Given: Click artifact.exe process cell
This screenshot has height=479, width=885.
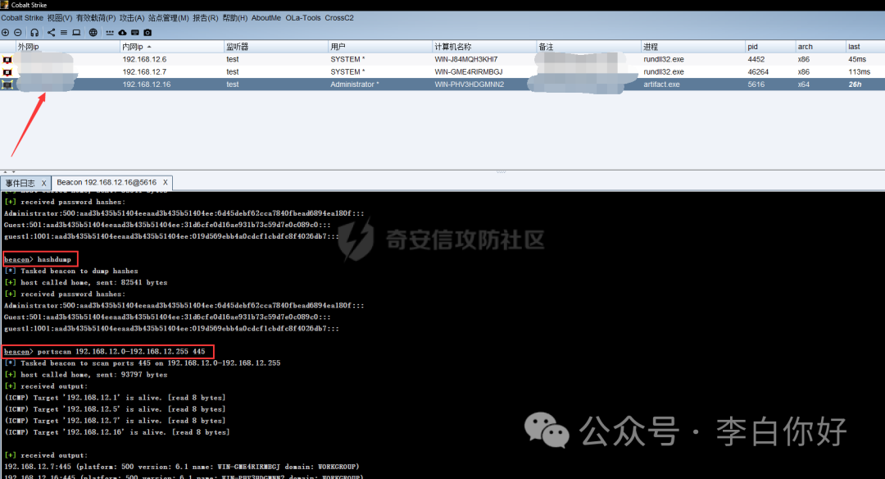Looking at the screenshot, I should pyautogui.click(x=661, y=84).
